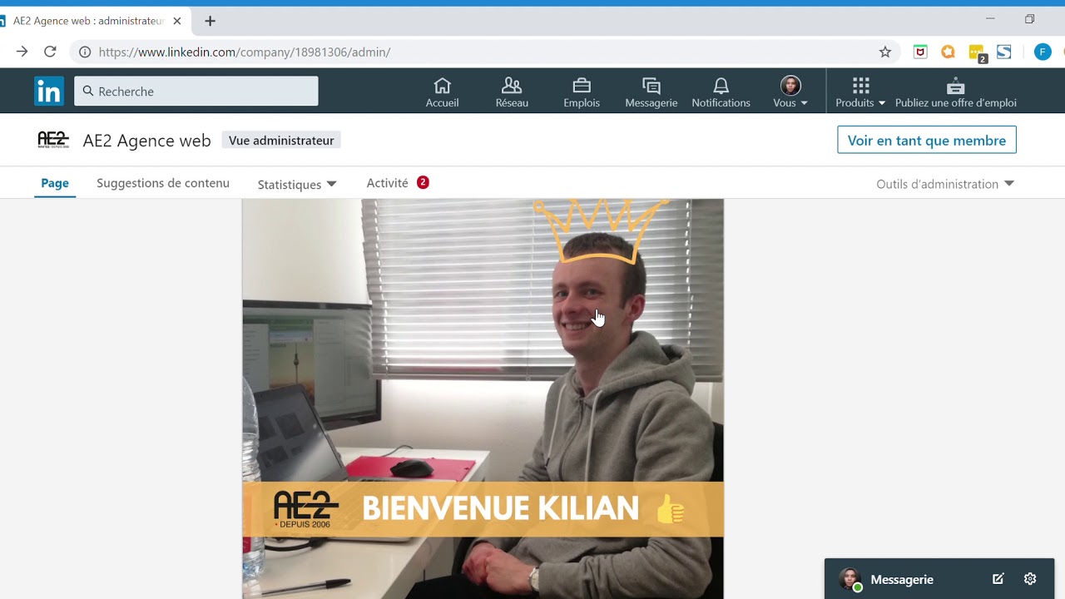
Task: Open the Chrome profile avatar F
Action: tap(1043, 52)
